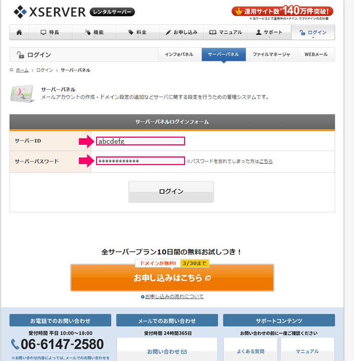Click the こちら forgot password link
Image resolution: width=354 pixels, height=361 pixels.
[x=265, y=161]
